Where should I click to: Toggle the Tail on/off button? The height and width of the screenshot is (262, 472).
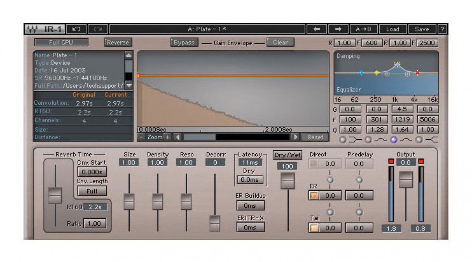(314, 228)
